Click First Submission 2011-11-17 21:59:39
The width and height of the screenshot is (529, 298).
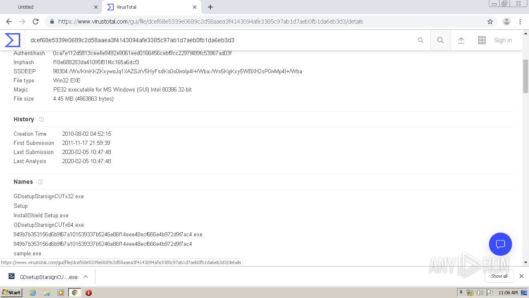(86, 143)
